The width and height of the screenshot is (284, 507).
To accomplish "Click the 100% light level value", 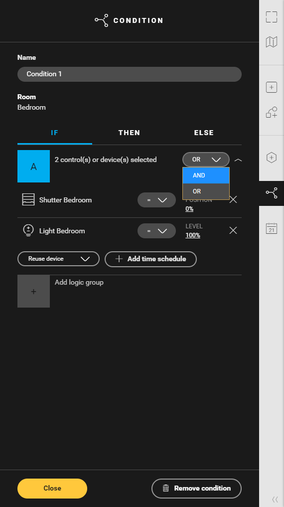I will point(192,235).
